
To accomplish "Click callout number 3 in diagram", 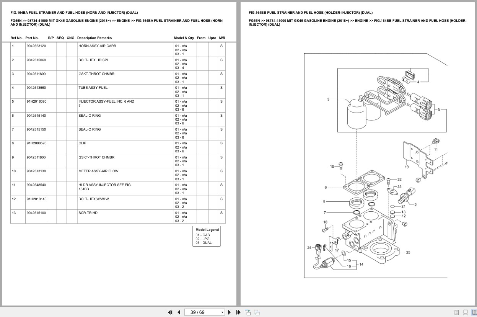I will (x=328, y=100).
